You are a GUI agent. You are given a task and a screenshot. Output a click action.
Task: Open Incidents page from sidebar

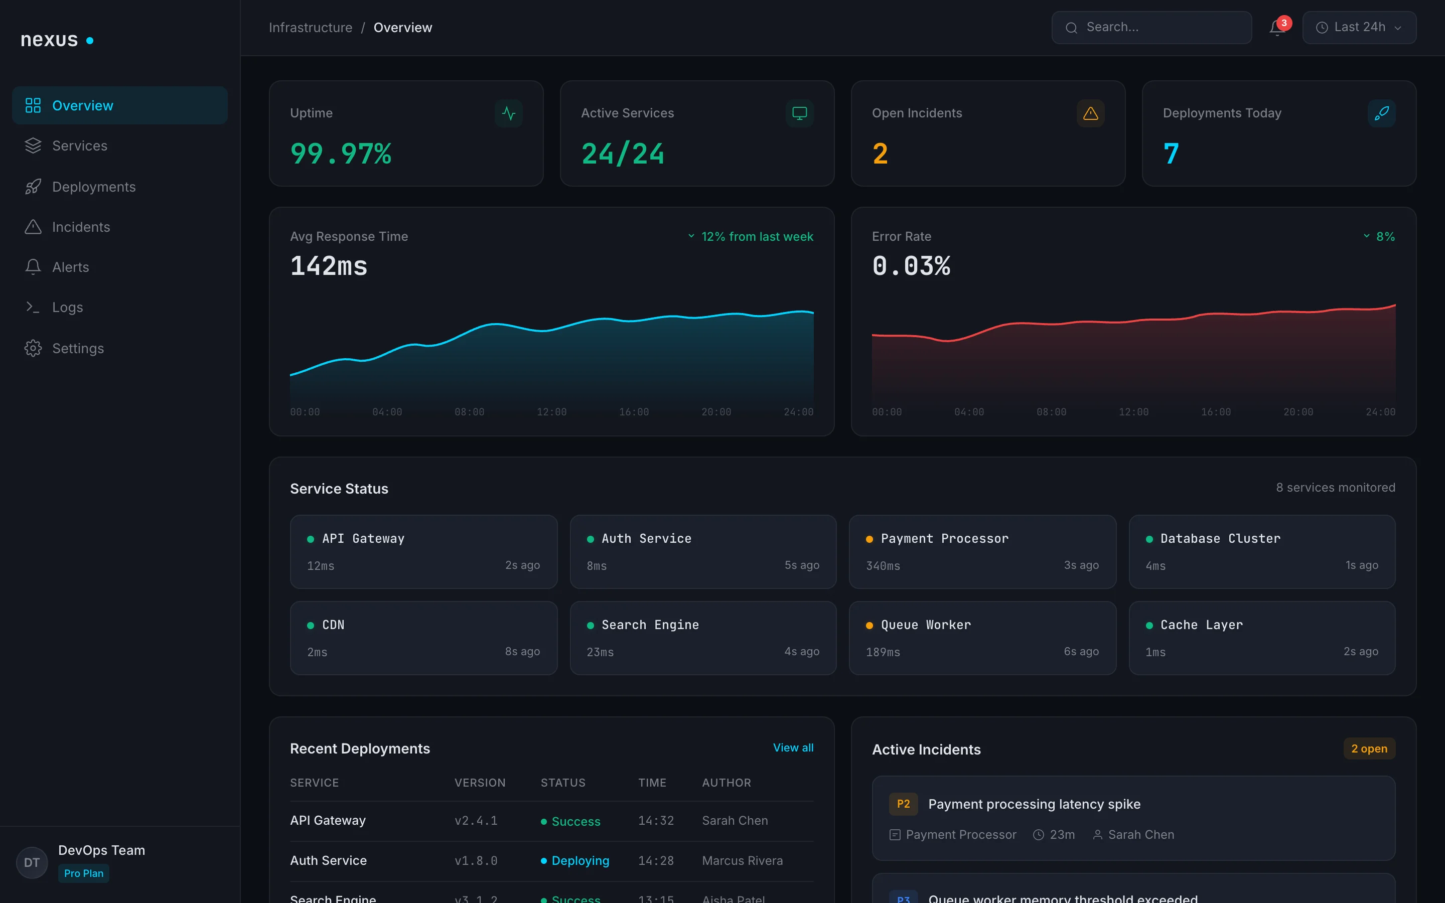coord(119,227)
